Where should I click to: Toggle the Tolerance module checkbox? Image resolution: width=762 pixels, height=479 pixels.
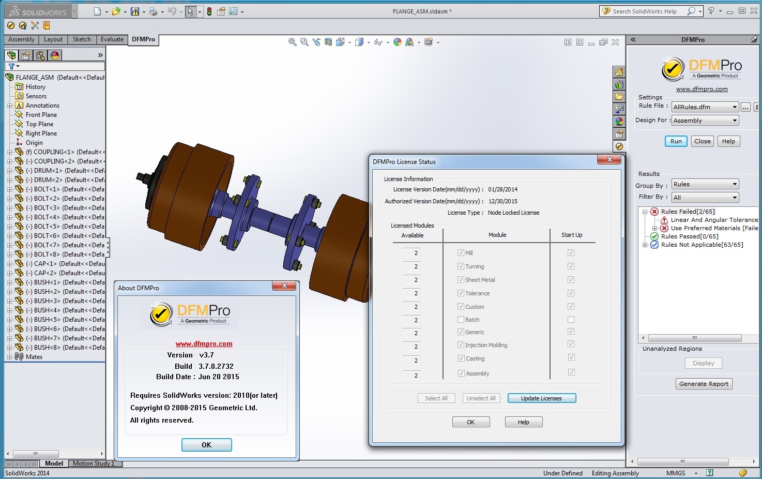(461, 293)
